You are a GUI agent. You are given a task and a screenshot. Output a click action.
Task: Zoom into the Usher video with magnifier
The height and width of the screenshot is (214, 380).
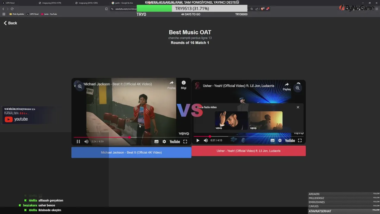pyautogui.click(x=297, y=88)
